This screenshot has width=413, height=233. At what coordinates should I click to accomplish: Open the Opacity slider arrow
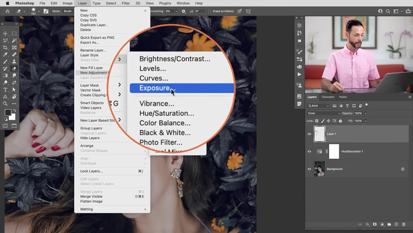pos(366,113)
